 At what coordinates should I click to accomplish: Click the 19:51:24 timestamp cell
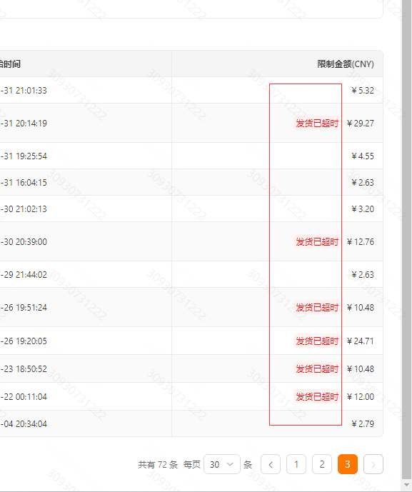point(24,308)
